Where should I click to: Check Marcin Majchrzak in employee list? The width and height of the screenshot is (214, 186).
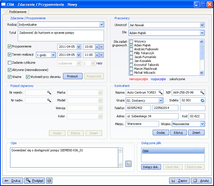point(131,69)
